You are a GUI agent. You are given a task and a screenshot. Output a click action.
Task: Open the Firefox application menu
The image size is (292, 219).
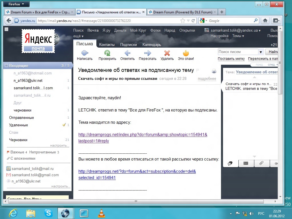point(16,4)
